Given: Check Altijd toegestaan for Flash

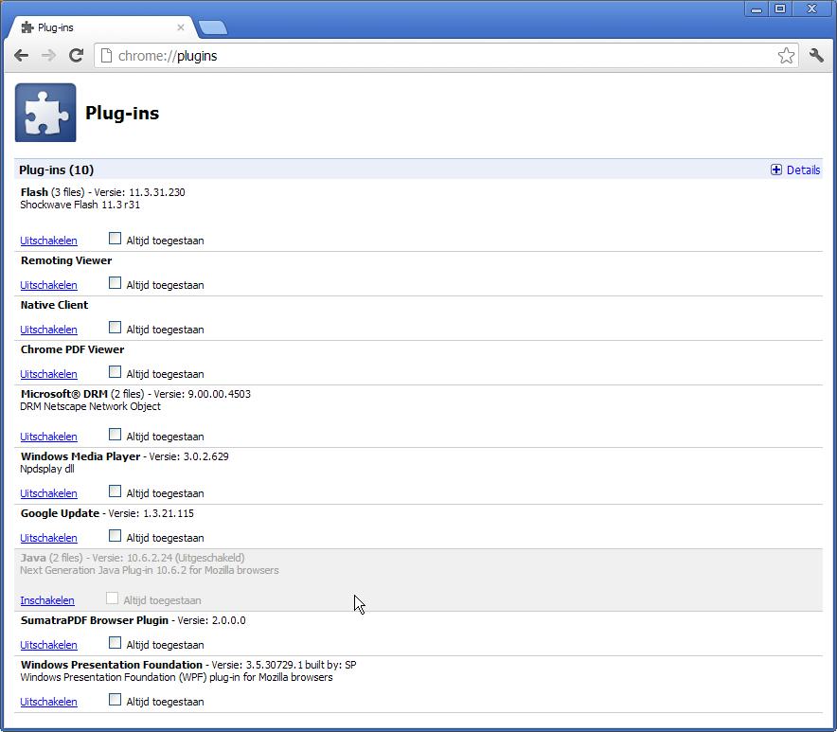Looking at the screenshot, I should click(x=115, y=239).
